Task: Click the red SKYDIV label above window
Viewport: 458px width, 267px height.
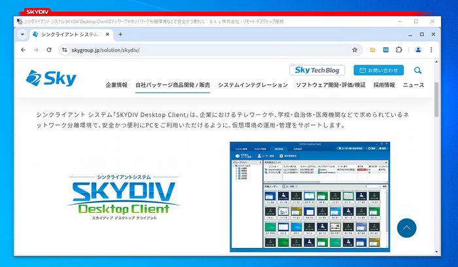Action: coord(37,12)
